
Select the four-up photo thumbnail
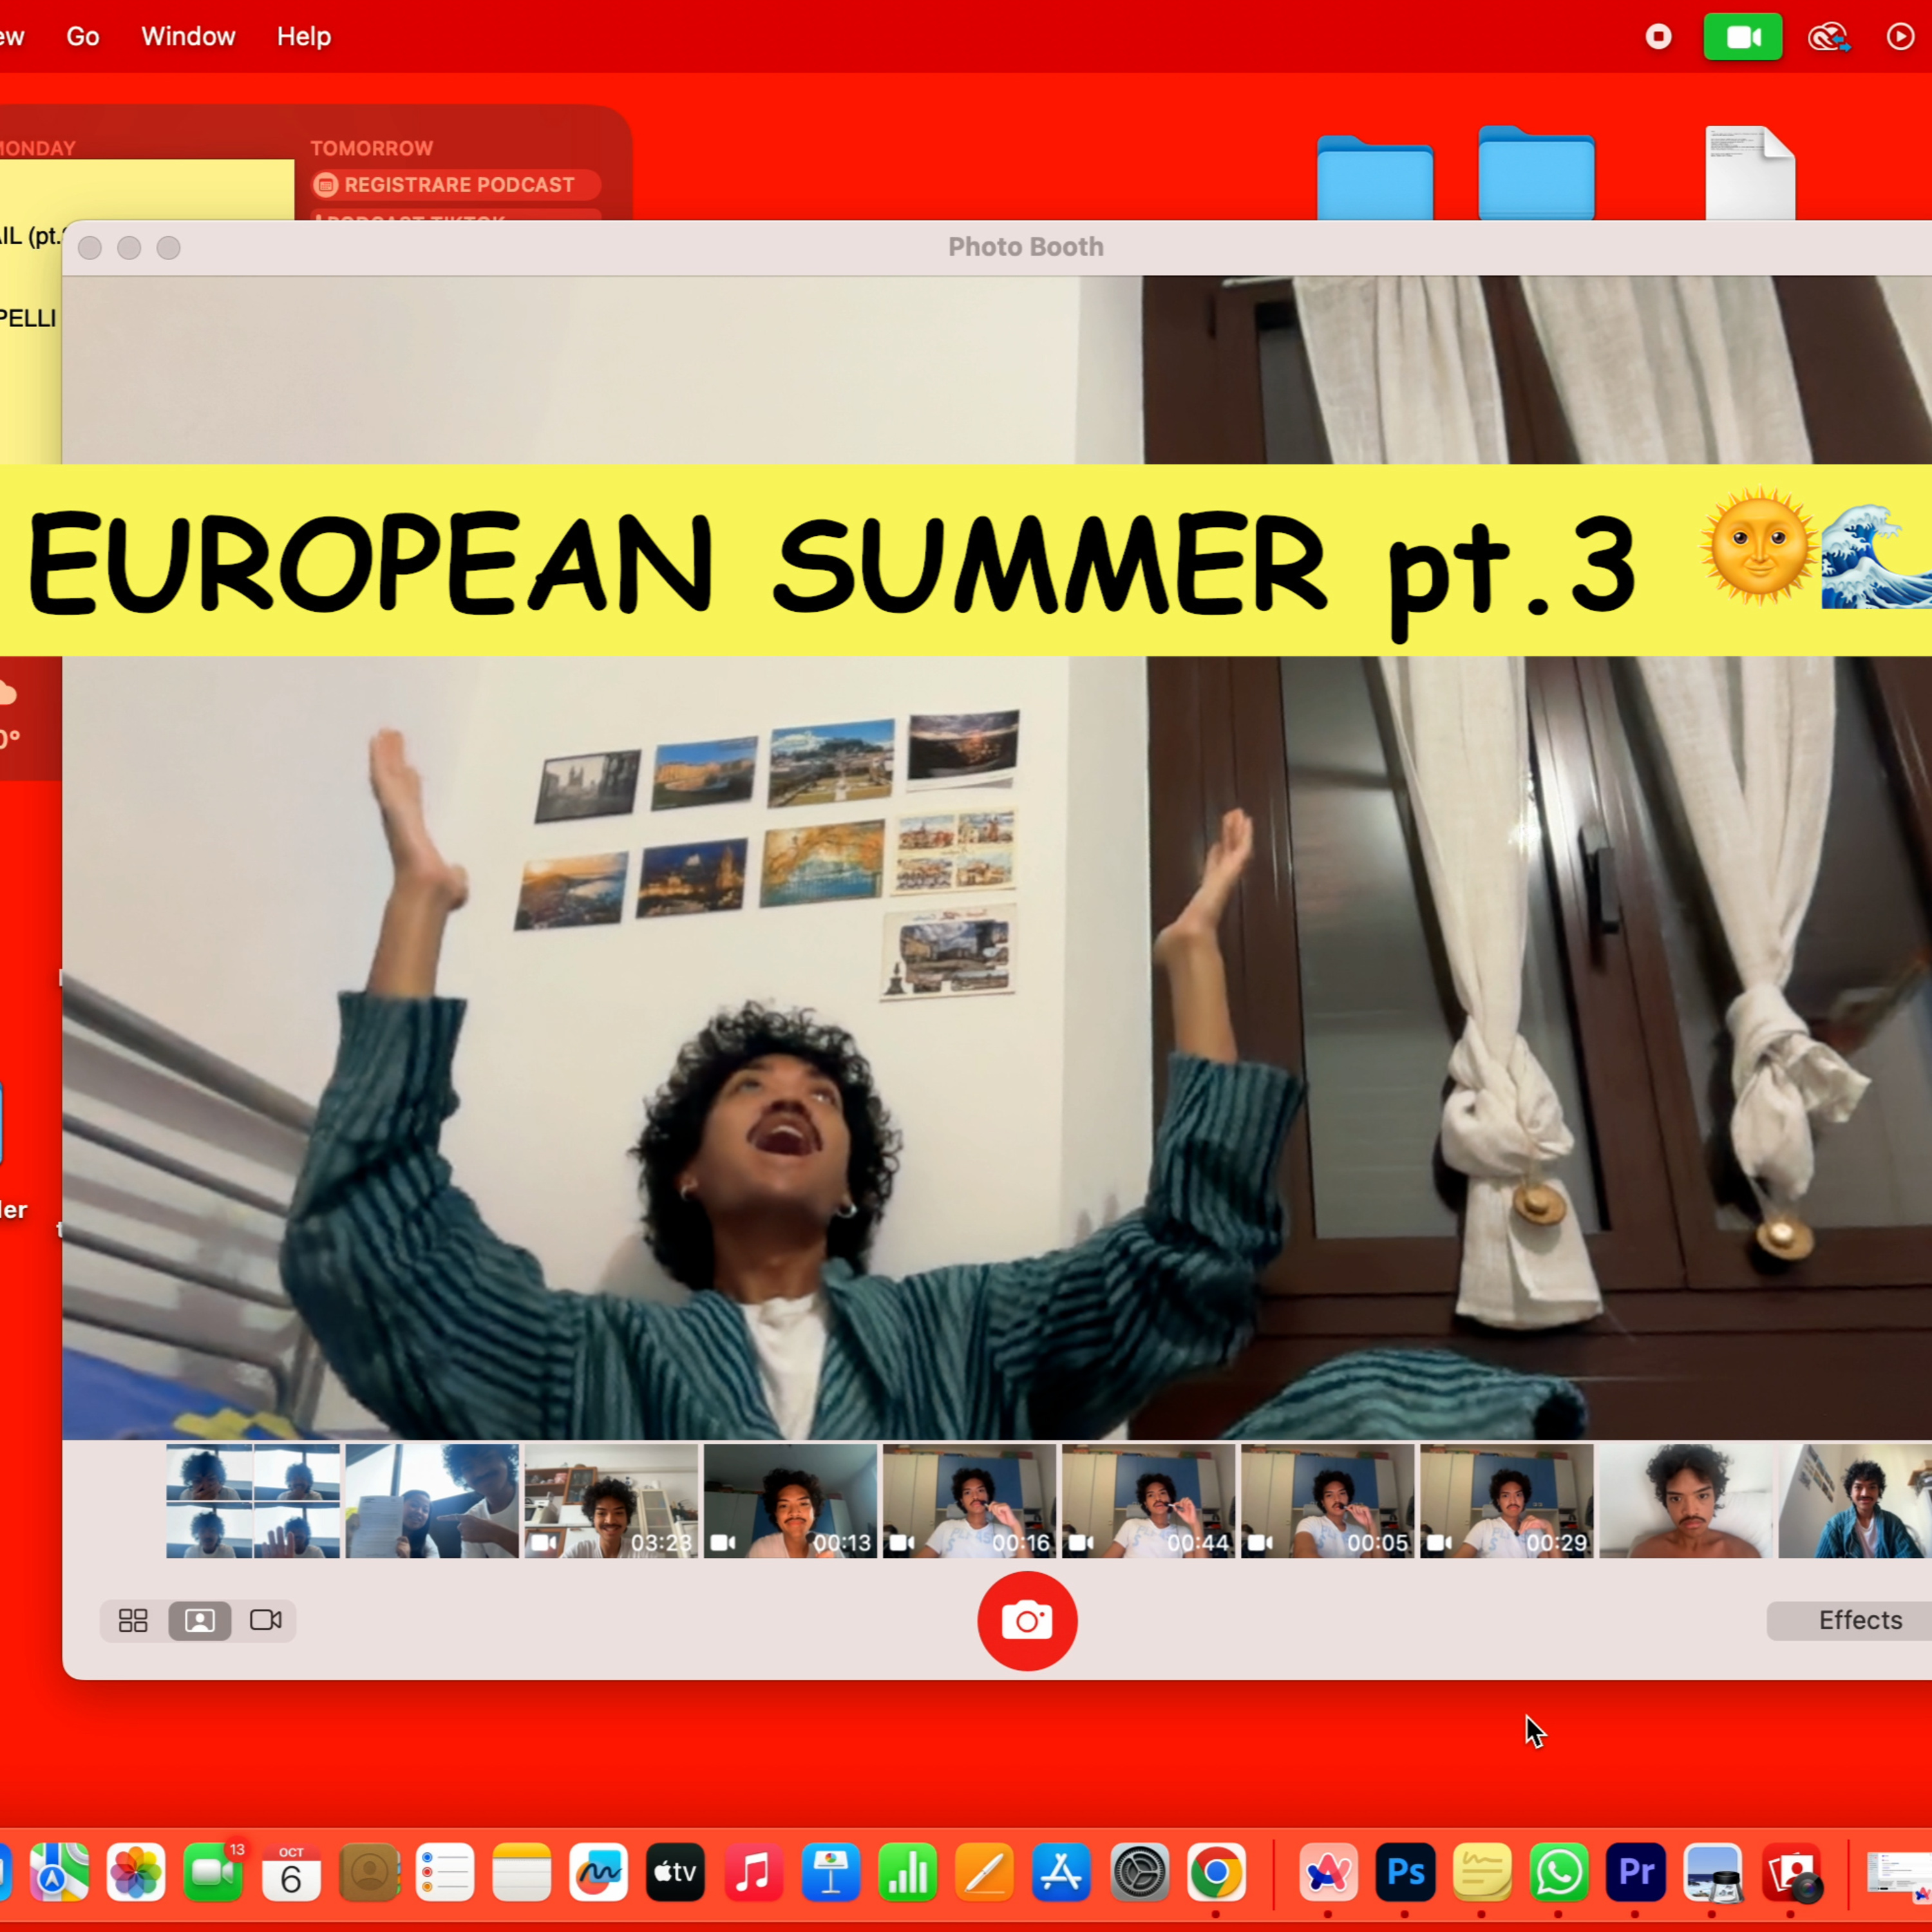click(x=253, y=1500)
